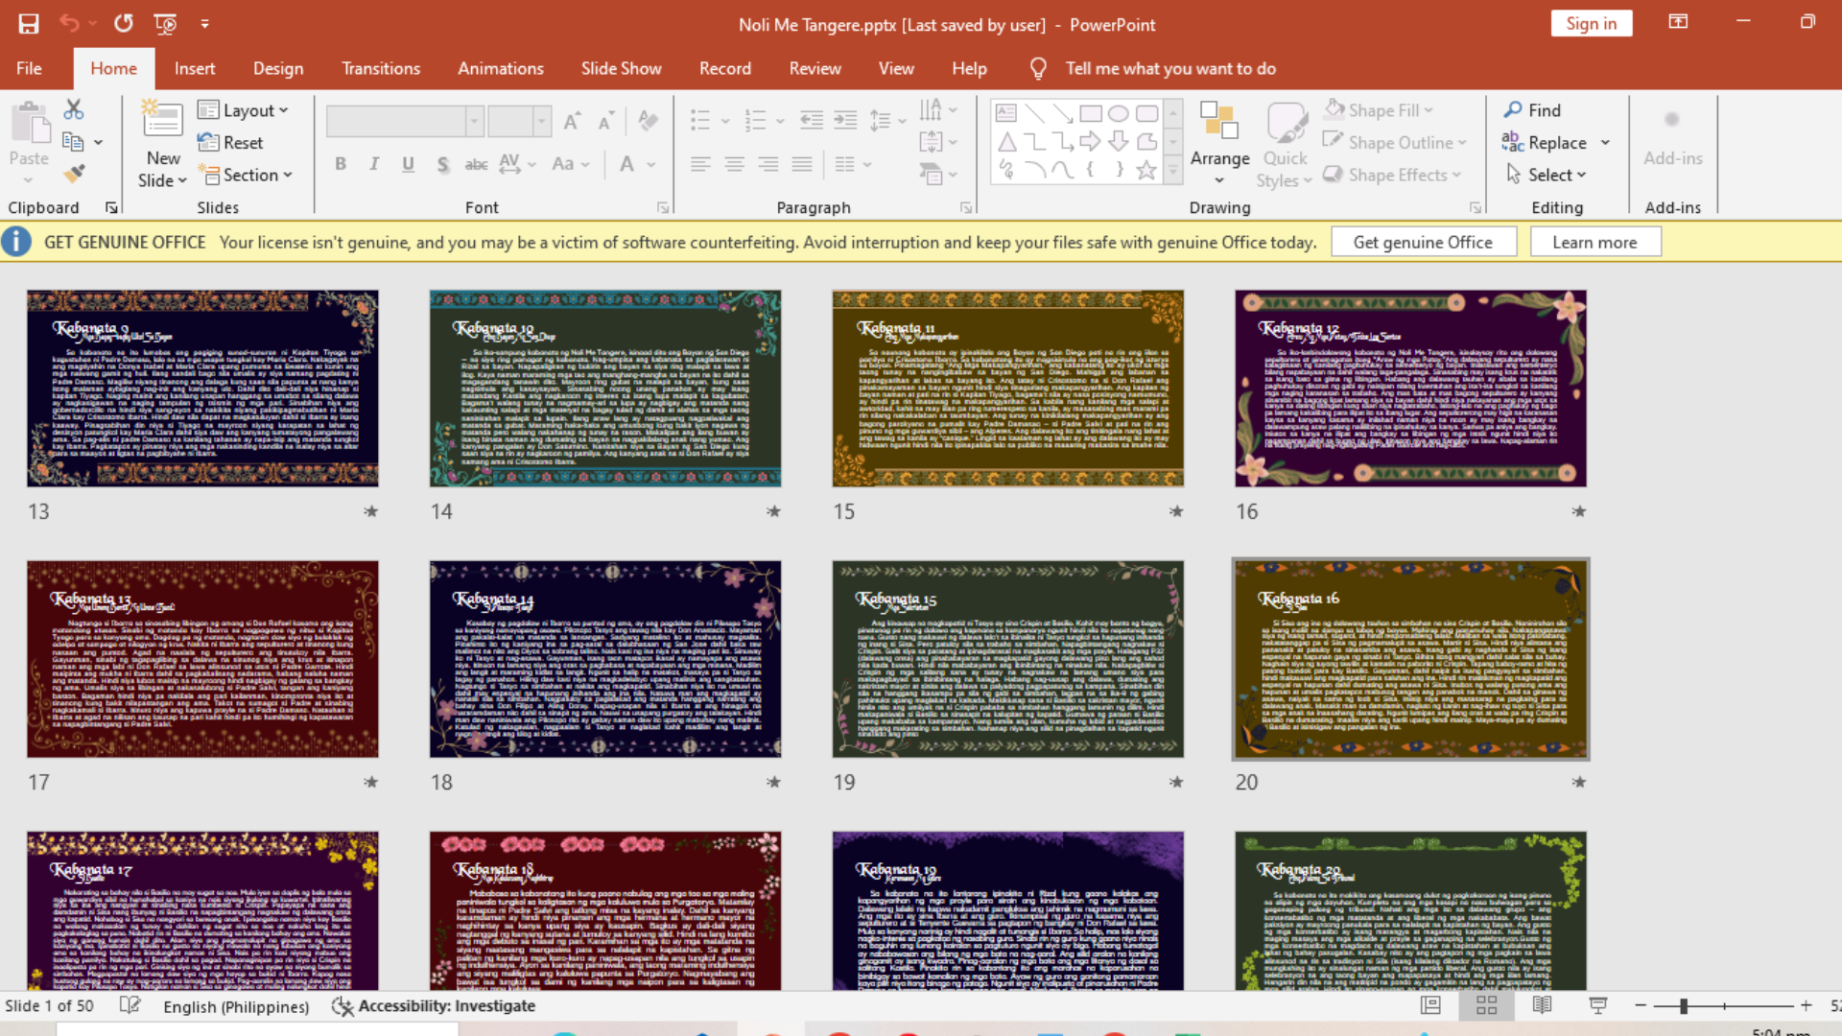The width and height of the screenshot is (1842, 1036).
Task: Click the zoom slider handle
Action: tap(1684, 1005)
